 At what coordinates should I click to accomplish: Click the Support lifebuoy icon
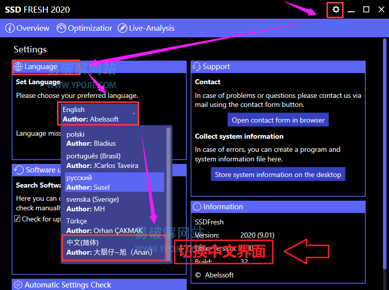(x=196, y=67)
